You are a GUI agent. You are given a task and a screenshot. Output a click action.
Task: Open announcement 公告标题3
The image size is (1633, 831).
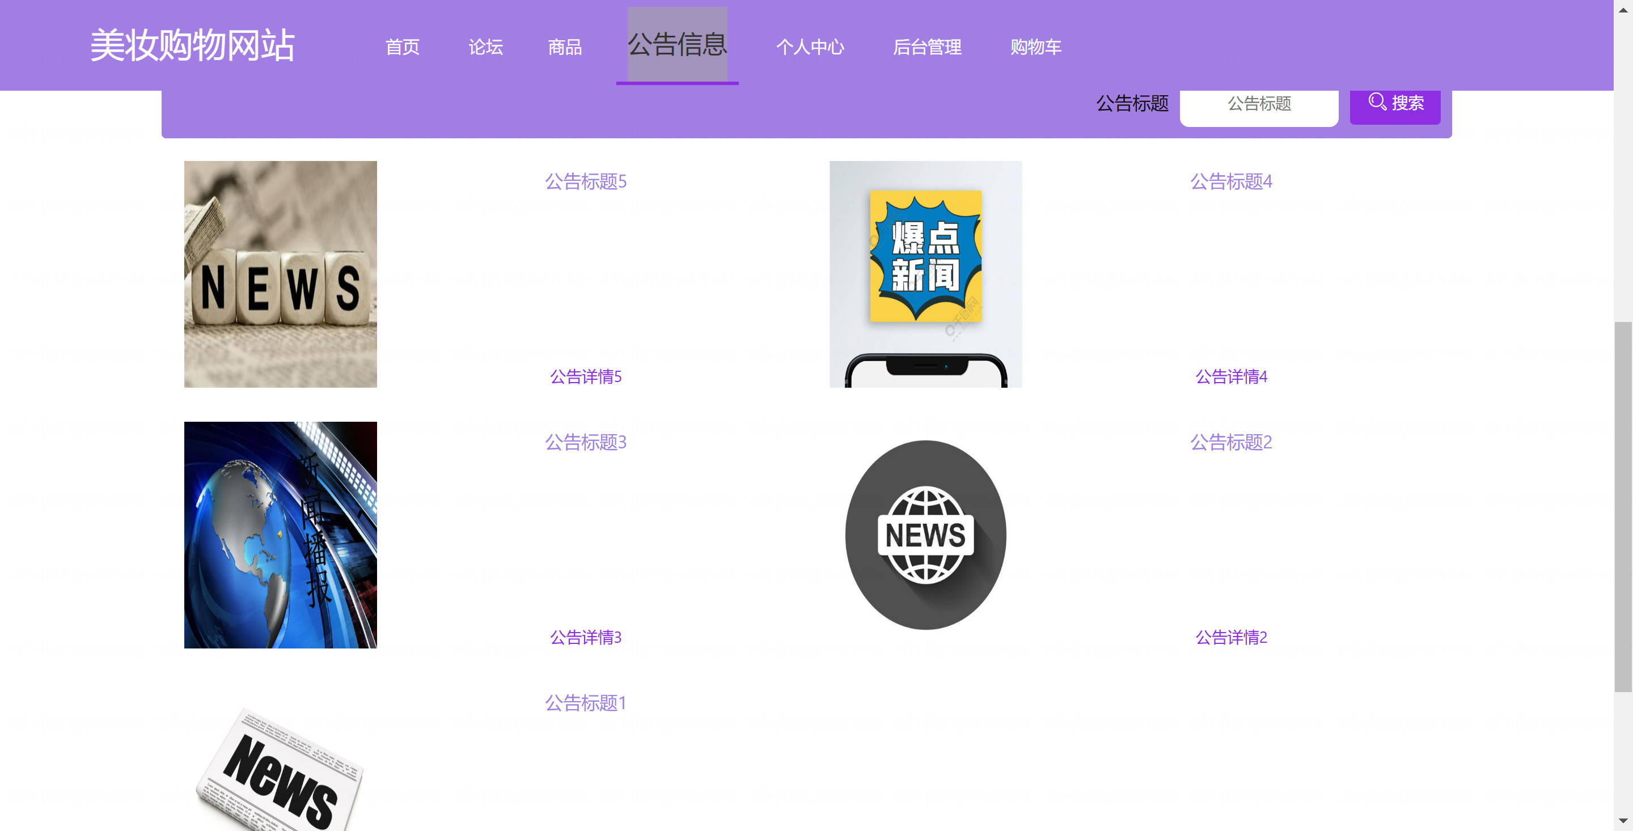586,442
